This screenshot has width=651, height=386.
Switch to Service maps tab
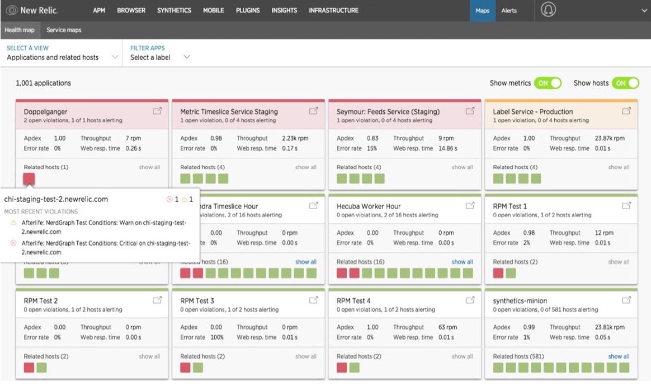(x=64, y=30)
